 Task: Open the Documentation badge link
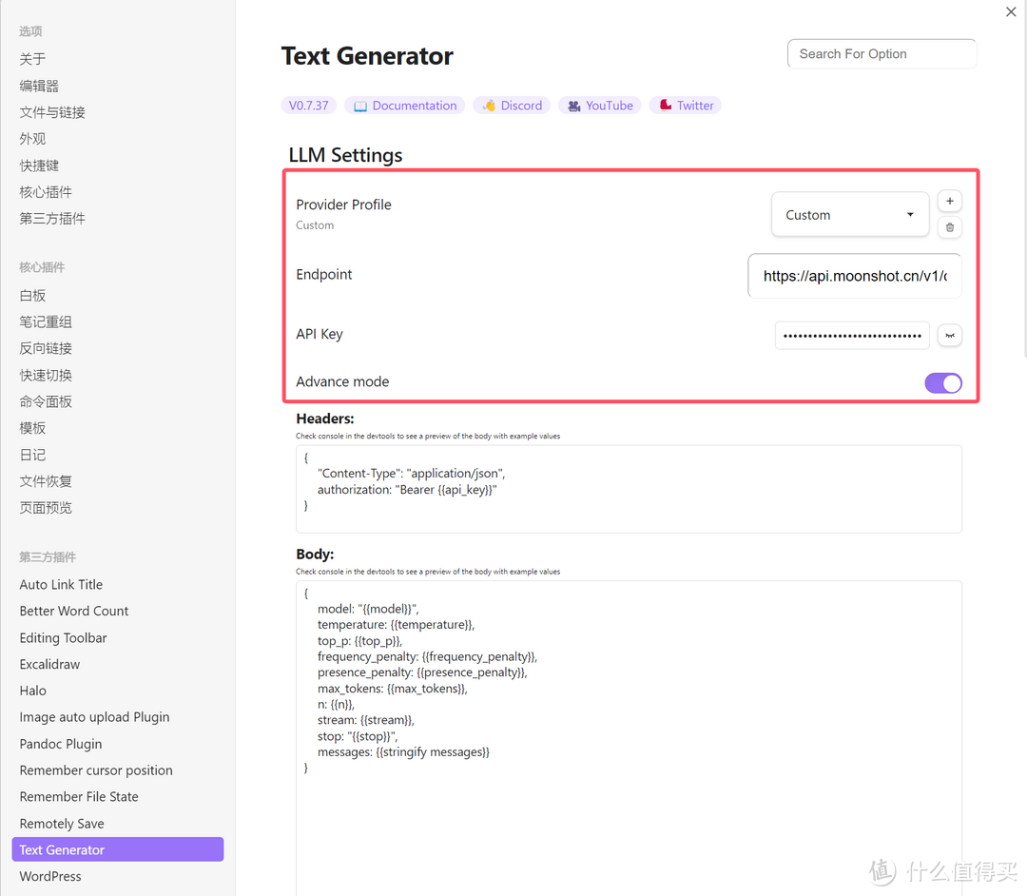[x=404, y=106]
